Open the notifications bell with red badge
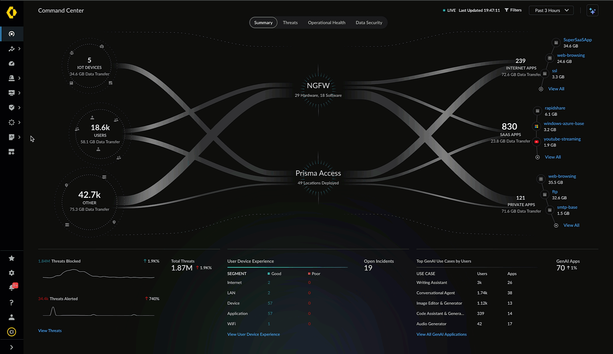613x354 pixels. 12,287
